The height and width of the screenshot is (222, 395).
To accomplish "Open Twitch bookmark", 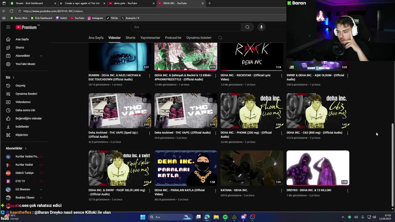I will [x=61, y=18].
